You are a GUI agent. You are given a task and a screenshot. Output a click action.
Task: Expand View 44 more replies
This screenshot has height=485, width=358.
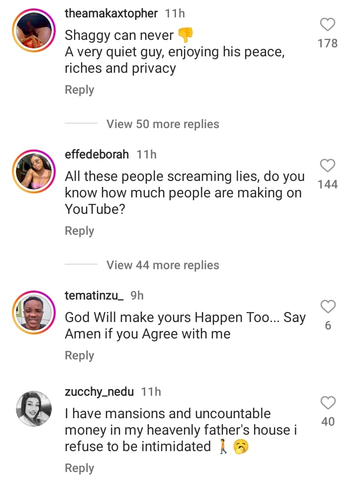pos(163,265)
